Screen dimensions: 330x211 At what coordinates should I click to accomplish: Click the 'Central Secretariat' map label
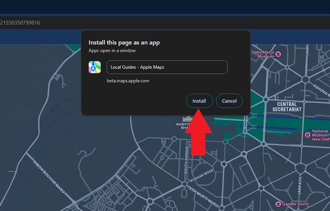(287, 107)
